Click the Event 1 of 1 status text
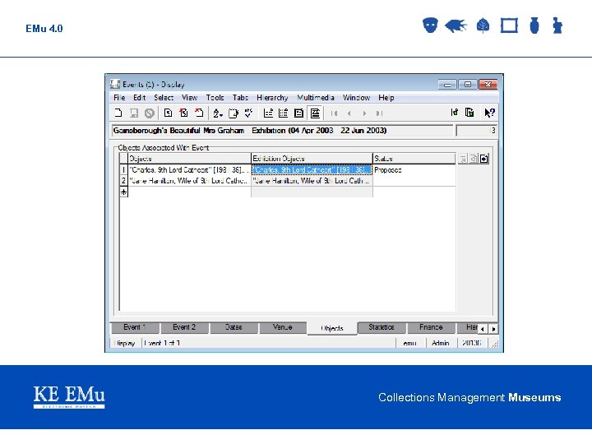This screenshot has height=444, width=592. (162, 343)
